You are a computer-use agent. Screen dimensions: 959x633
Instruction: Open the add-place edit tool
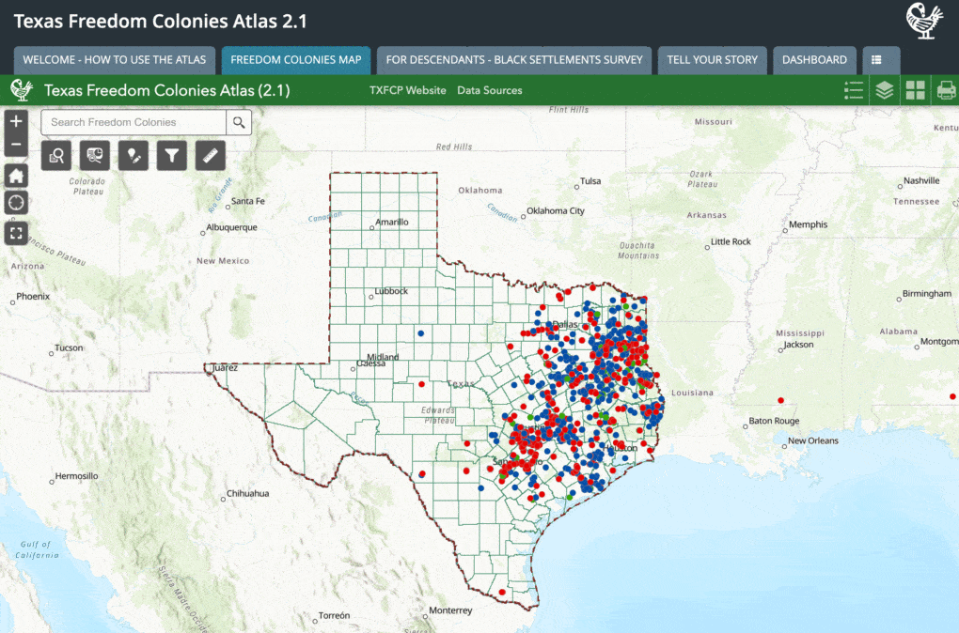pos(134,156)
